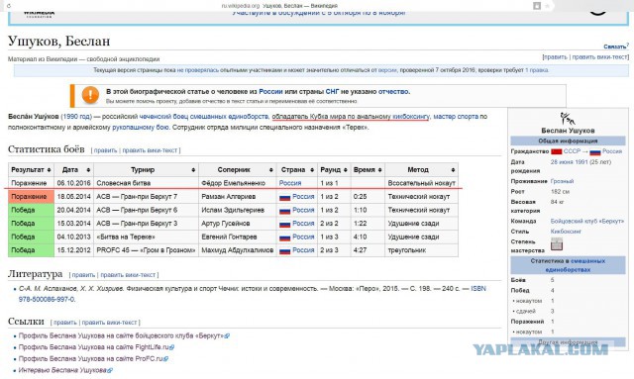634x379 pixels.
Task: Open profile link on ProFC.ru
Action: [x=90, y=359]
